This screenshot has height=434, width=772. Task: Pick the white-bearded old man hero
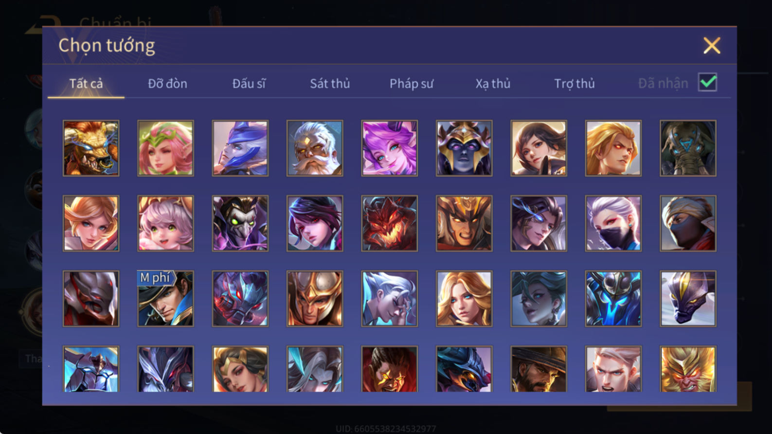tap(315, 148)
